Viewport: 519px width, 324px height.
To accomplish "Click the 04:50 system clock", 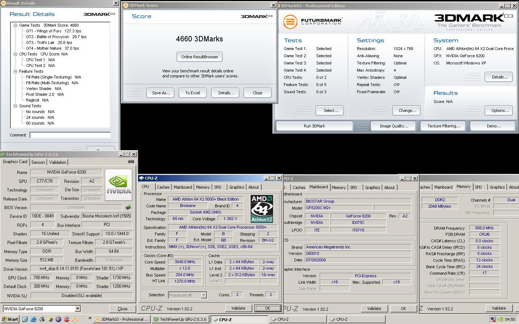I will 510,319.
